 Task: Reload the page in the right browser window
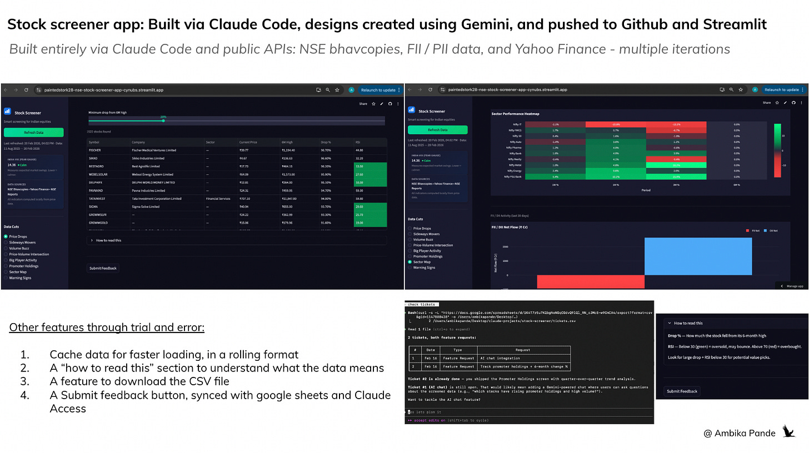pos(430,90)
